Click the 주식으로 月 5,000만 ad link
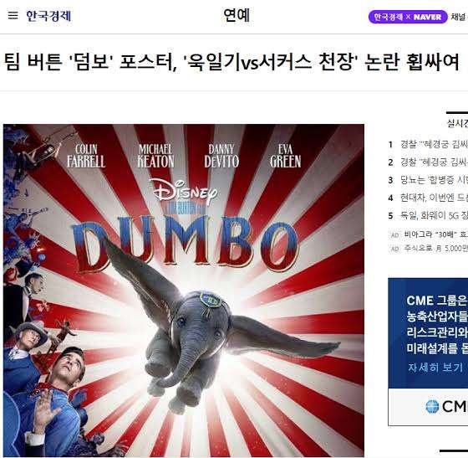Image resolution: width=468 pixels, height=458 pixels. tap(436, 248)
